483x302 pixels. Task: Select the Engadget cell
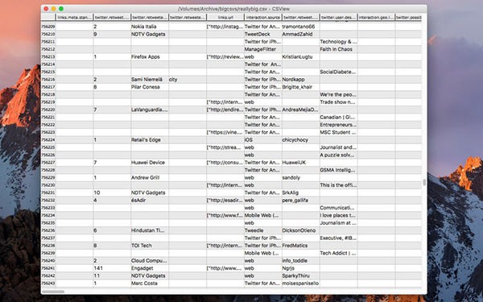point(150,268)
